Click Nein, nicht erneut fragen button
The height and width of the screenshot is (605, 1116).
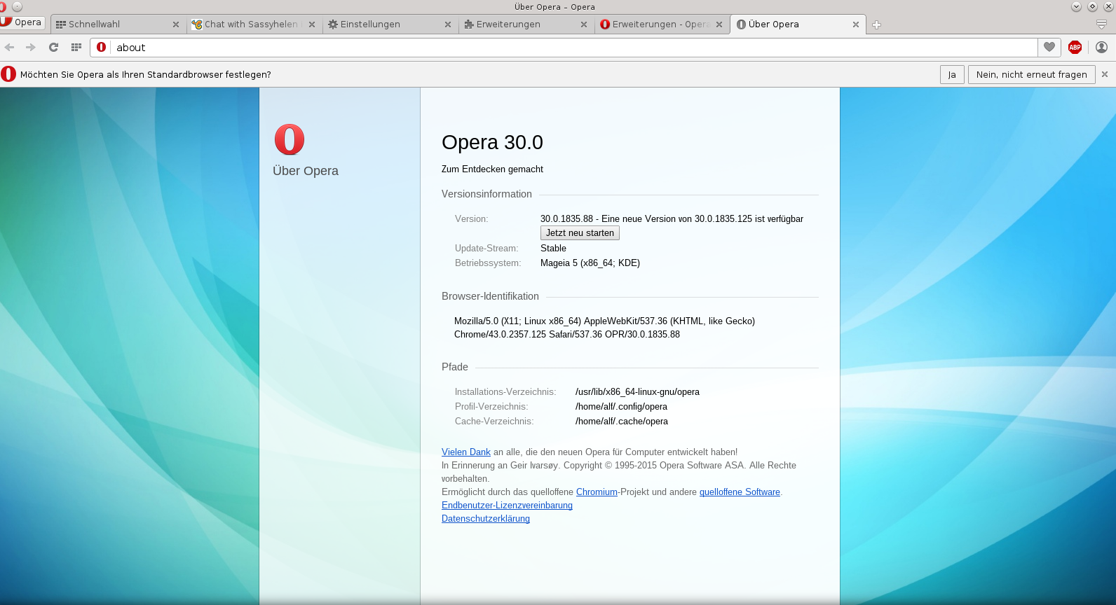click(x=1031, y=74)
